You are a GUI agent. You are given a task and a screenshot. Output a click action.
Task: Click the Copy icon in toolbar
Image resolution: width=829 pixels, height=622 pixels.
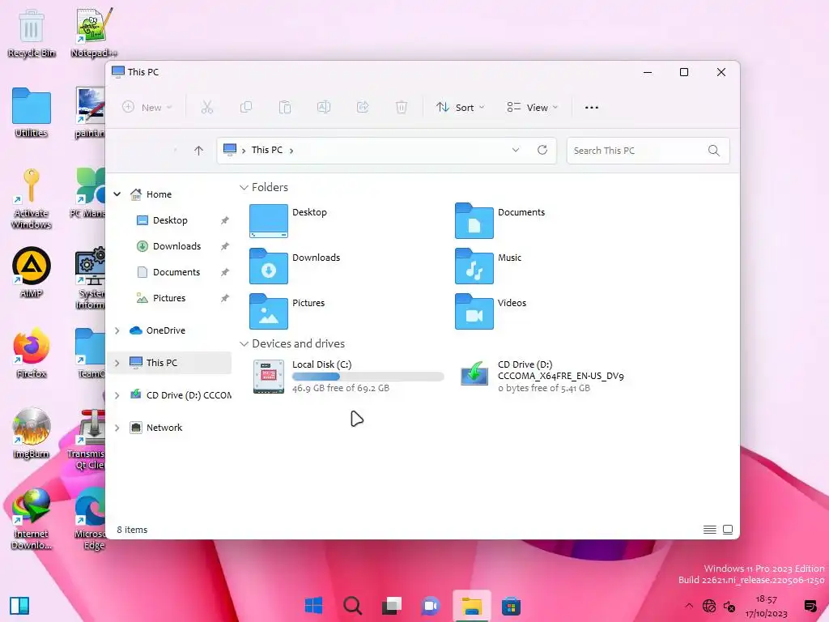[246, 108]
